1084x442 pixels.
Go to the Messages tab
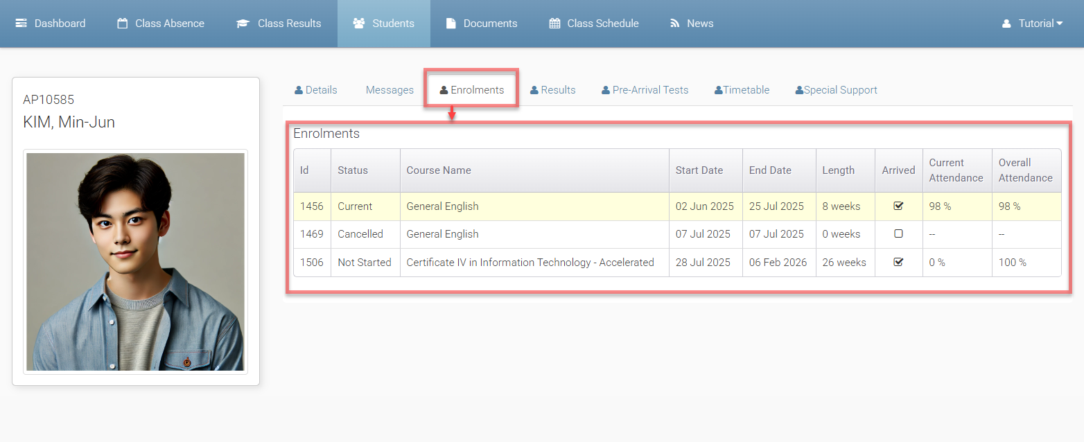[x=390, y=90]
